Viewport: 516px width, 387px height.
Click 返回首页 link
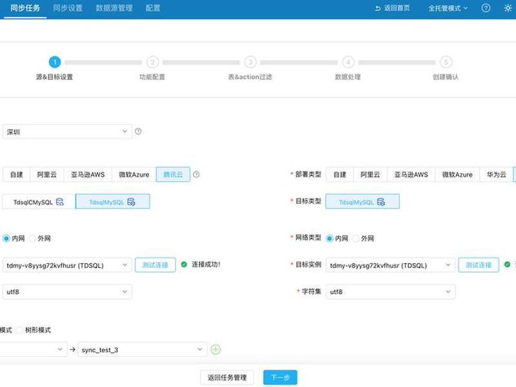click(x=397, y=8)
